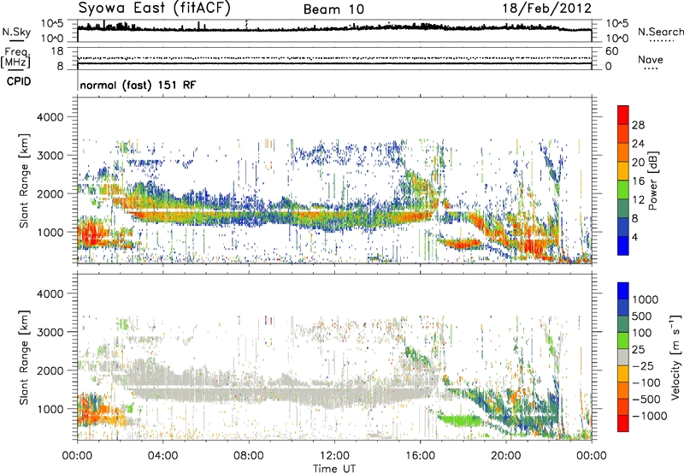Click the '-25' label on the velocity color bar

coord(644,365)
